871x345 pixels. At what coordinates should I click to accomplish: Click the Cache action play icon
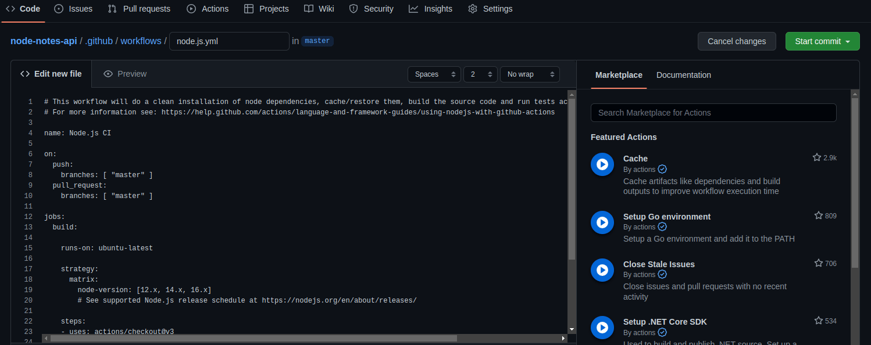tap(602, 164)
